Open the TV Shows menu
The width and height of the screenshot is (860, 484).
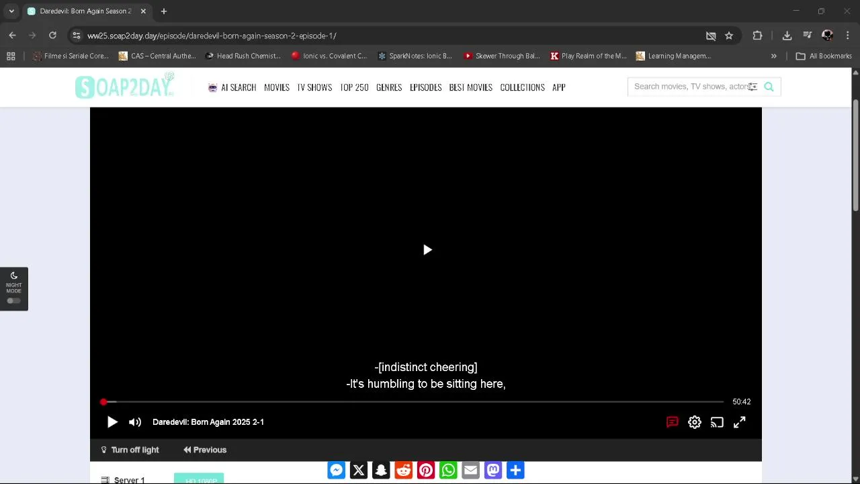click(x=314, y=87)
